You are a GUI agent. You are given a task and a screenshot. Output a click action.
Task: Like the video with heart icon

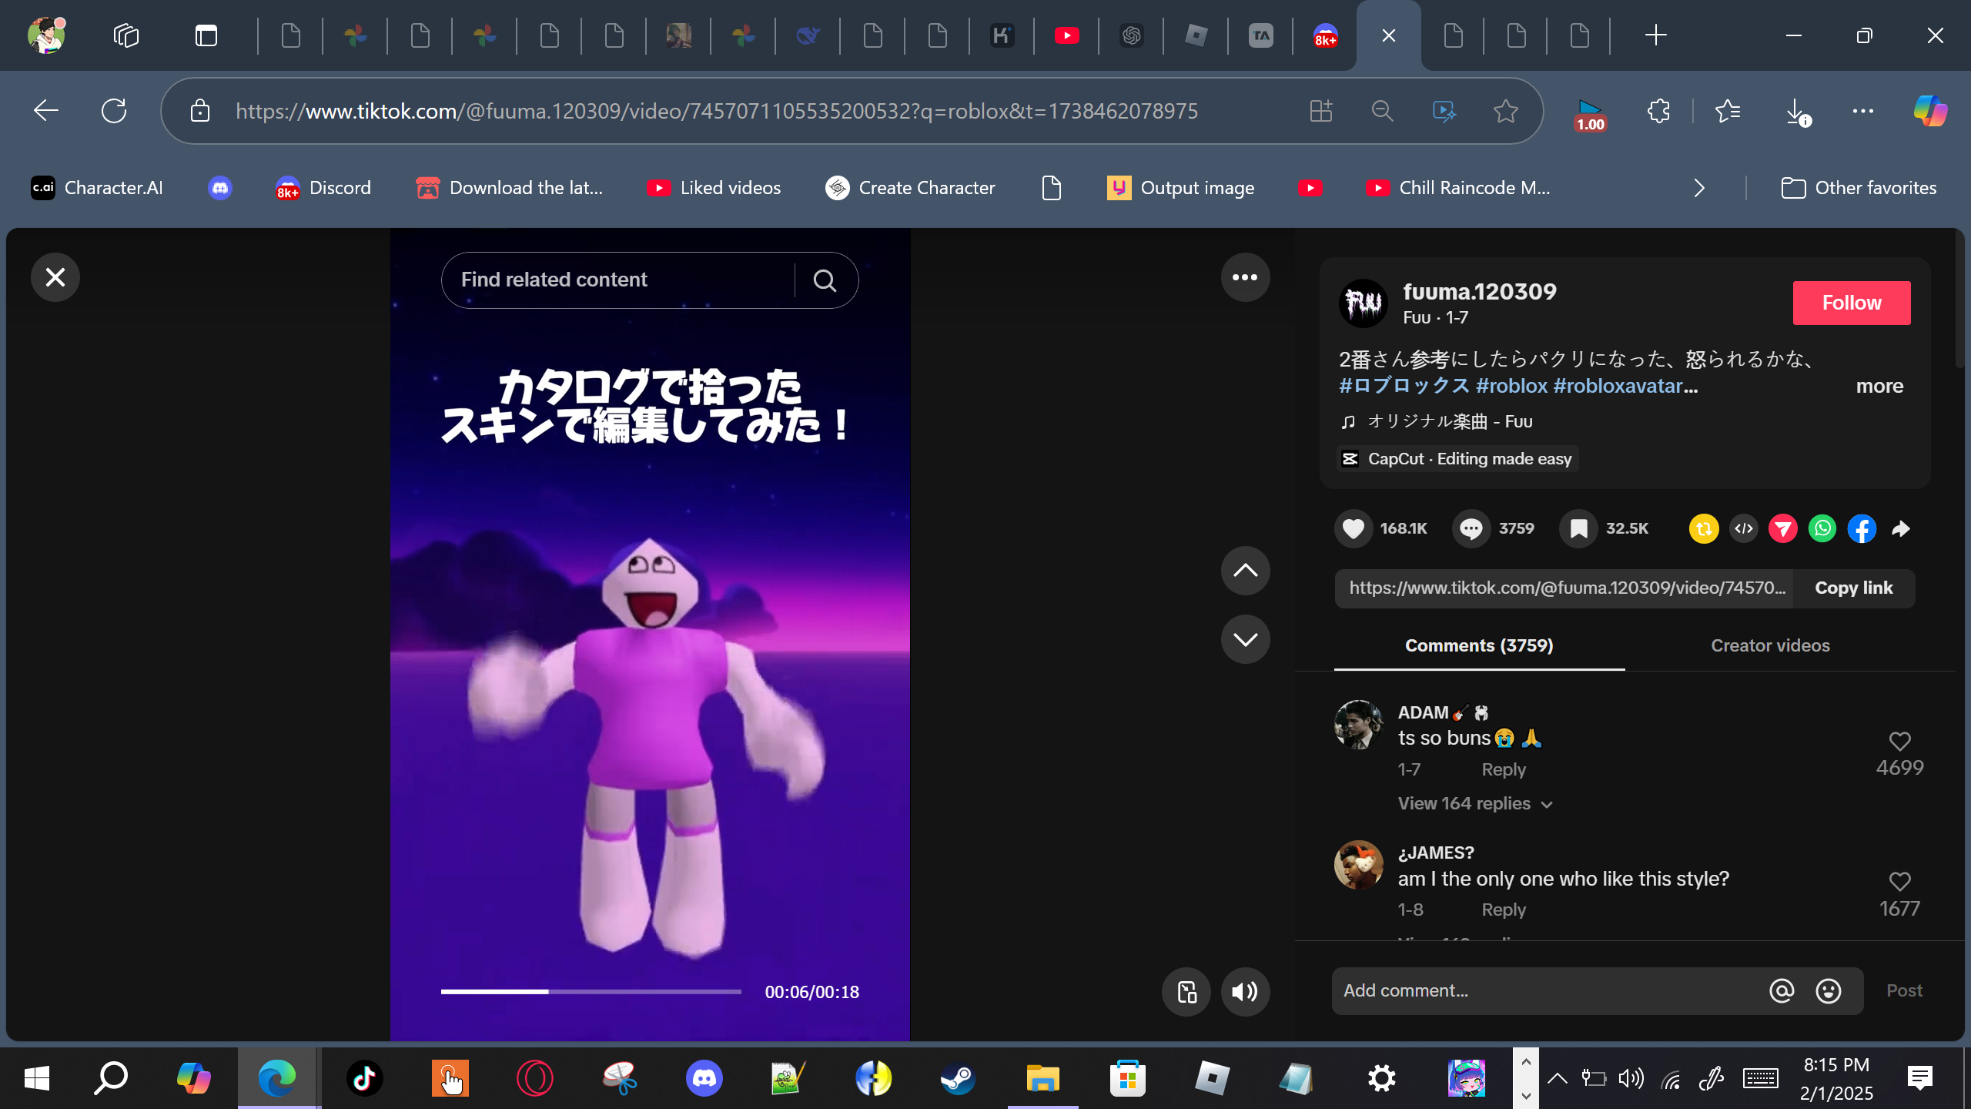tap(1353, 528)
